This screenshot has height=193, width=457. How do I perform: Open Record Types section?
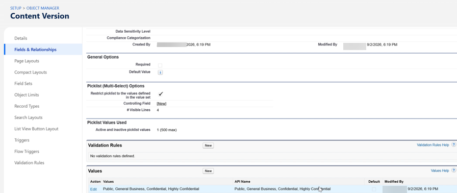tap(27, 106)
